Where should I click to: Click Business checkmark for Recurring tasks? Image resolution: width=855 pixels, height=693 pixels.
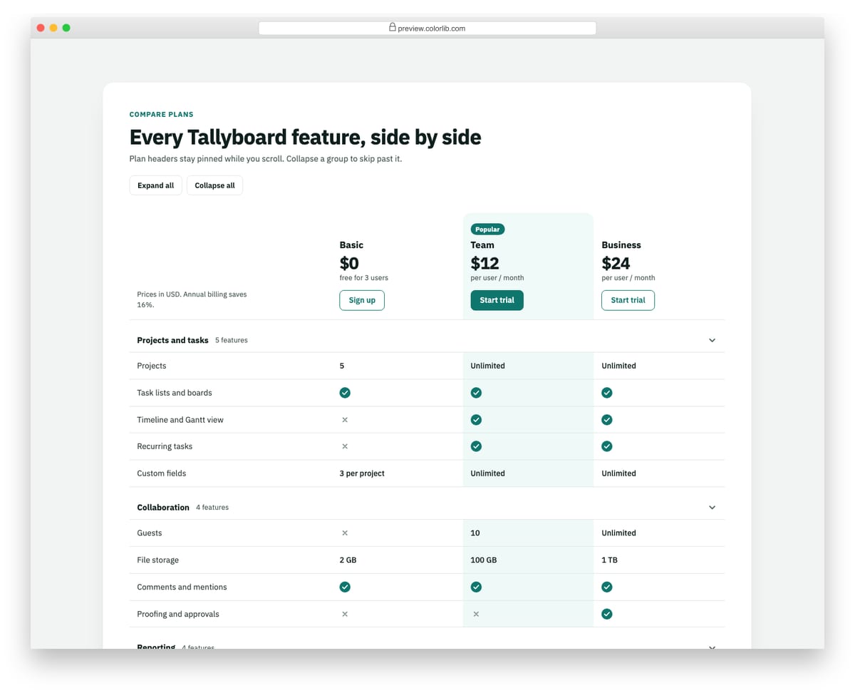(607, 446)
